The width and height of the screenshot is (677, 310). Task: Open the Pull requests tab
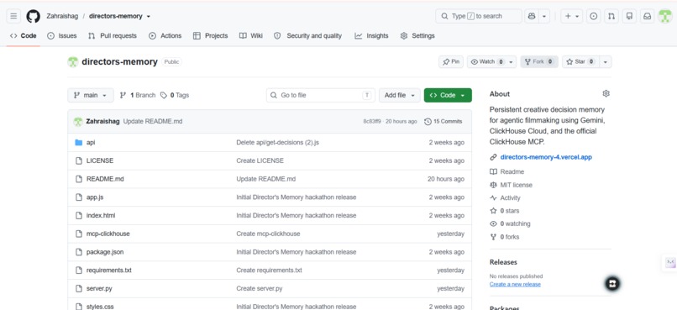[x=113, y=36]
